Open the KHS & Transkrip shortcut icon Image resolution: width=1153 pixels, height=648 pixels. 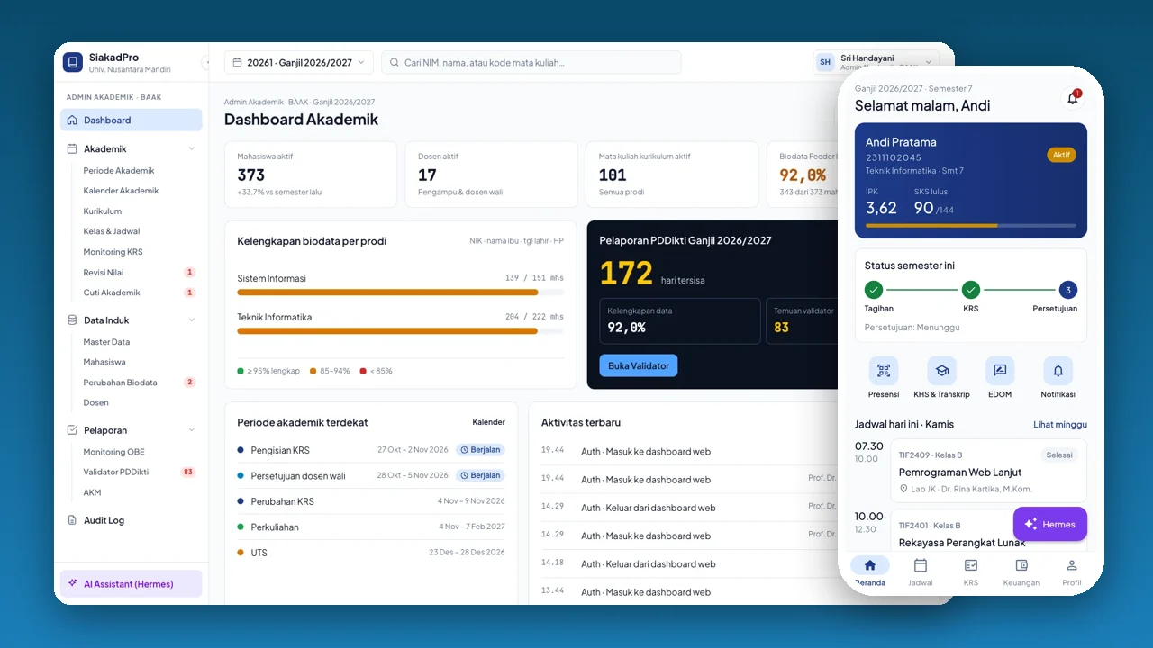[x=941, y=371]
